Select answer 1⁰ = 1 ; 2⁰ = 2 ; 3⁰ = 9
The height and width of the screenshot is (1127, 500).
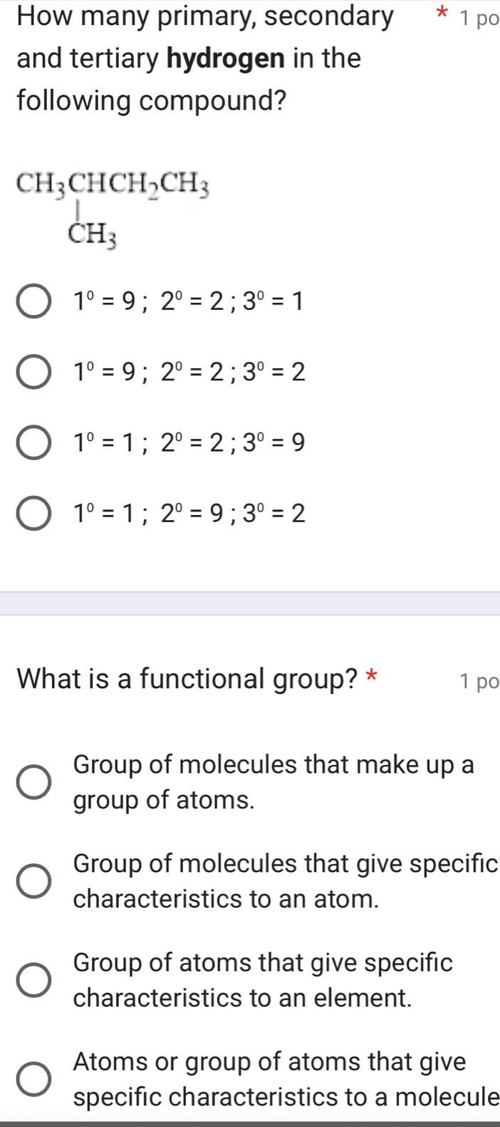point(32,444)
